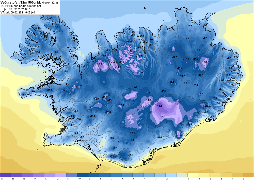The width and height of the screenshot is (254, 180).
Task: Select the -10.9 temperature value
Action: point(129,42)
